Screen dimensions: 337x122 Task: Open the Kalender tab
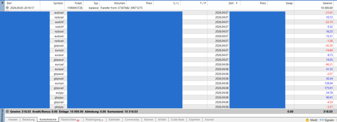click(114, 120)
